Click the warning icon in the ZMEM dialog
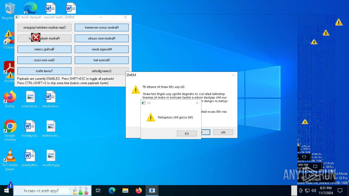 136,89
